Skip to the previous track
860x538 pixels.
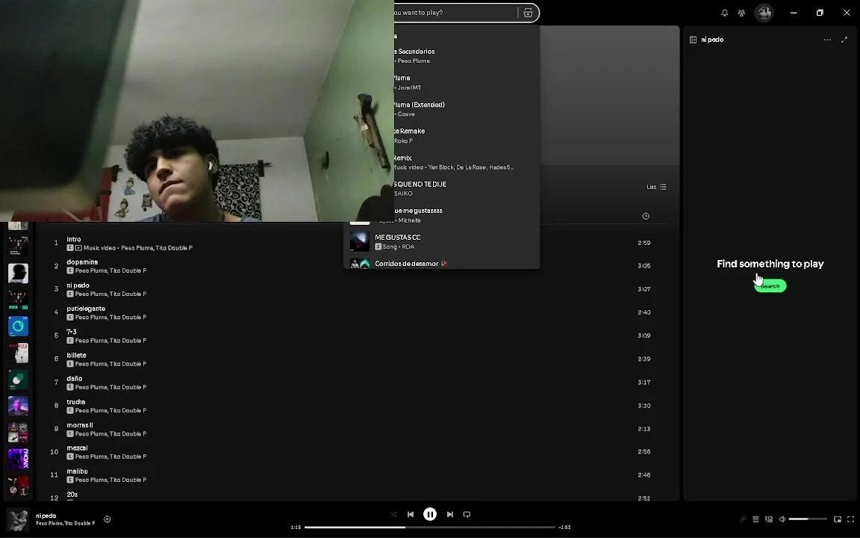click(x=411, y=514)
